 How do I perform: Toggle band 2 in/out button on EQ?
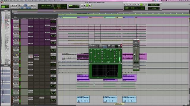pyautogui.click(x=114, y=62)
